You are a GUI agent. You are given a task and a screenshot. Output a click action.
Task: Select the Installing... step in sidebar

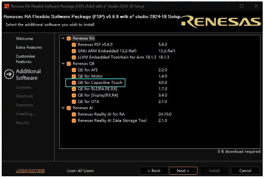tap(25, 114)
